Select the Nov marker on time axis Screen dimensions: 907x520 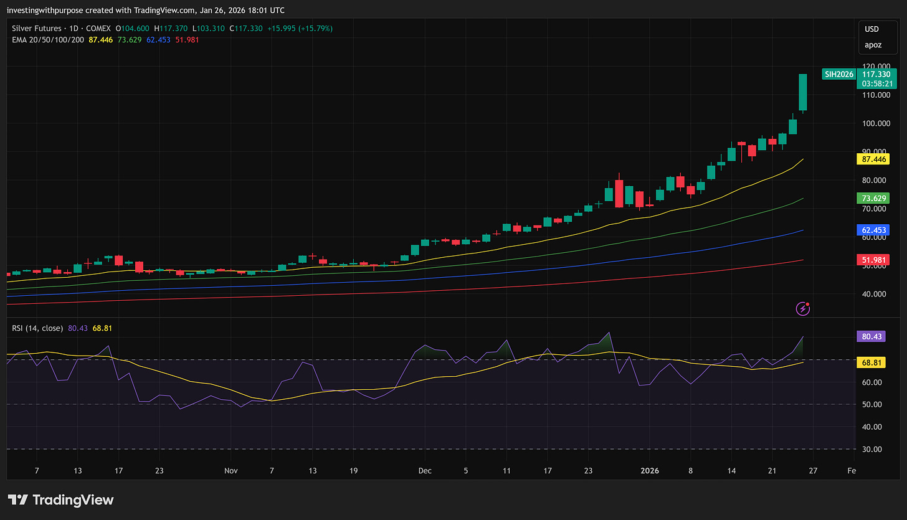231,471
